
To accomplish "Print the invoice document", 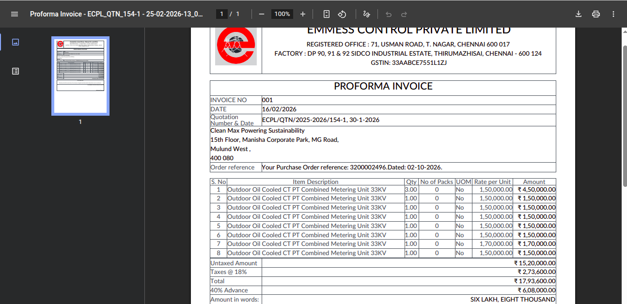I will pyautogui.click(x=596, y=14).
